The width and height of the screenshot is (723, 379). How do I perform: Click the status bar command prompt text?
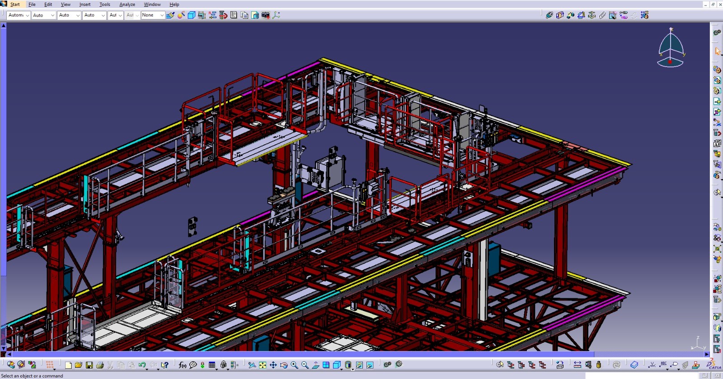click(x=32, y=376)
